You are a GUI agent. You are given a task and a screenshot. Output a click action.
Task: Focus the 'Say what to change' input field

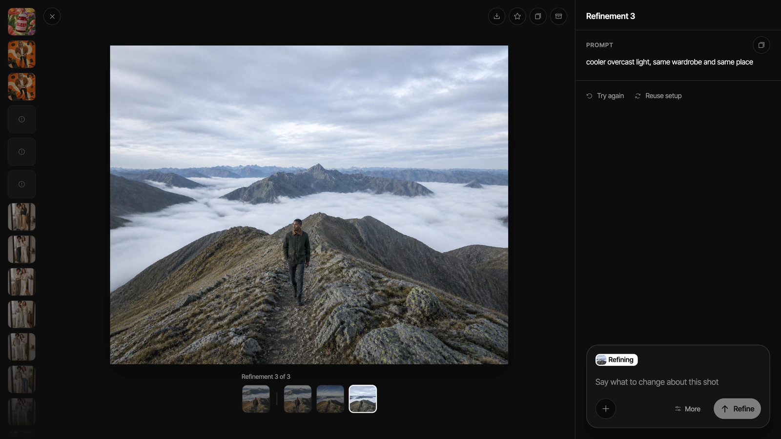[678, 382]
